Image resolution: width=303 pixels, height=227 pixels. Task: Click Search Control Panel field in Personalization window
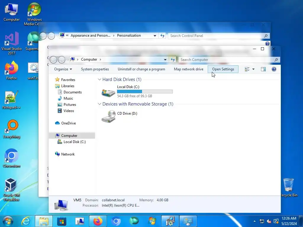(x=219, y=36)
